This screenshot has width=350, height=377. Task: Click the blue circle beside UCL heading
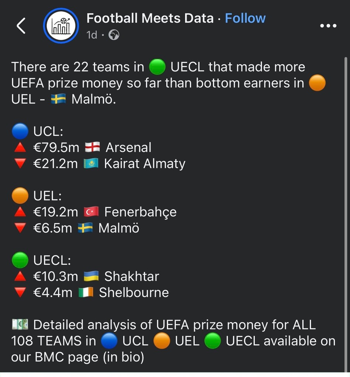20,131
